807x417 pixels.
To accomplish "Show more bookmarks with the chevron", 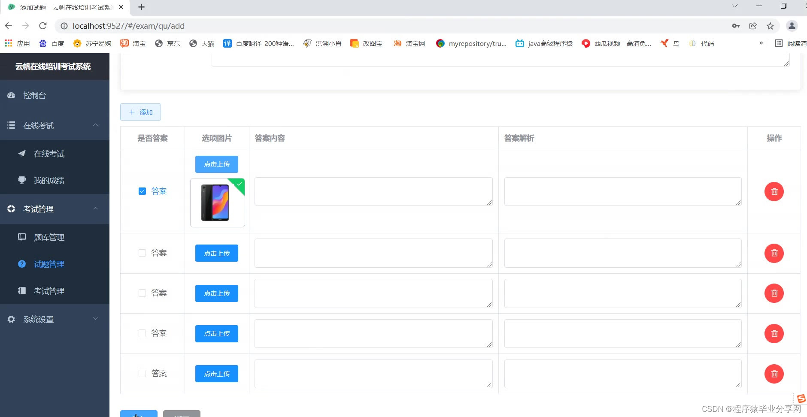I will tap(761, 43).
